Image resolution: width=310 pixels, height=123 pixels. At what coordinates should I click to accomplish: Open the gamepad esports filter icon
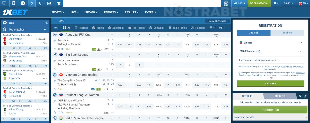pos(222,28)
